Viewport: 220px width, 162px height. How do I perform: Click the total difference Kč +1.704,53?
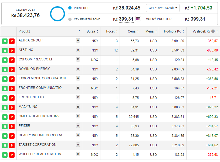click(198, 8)
